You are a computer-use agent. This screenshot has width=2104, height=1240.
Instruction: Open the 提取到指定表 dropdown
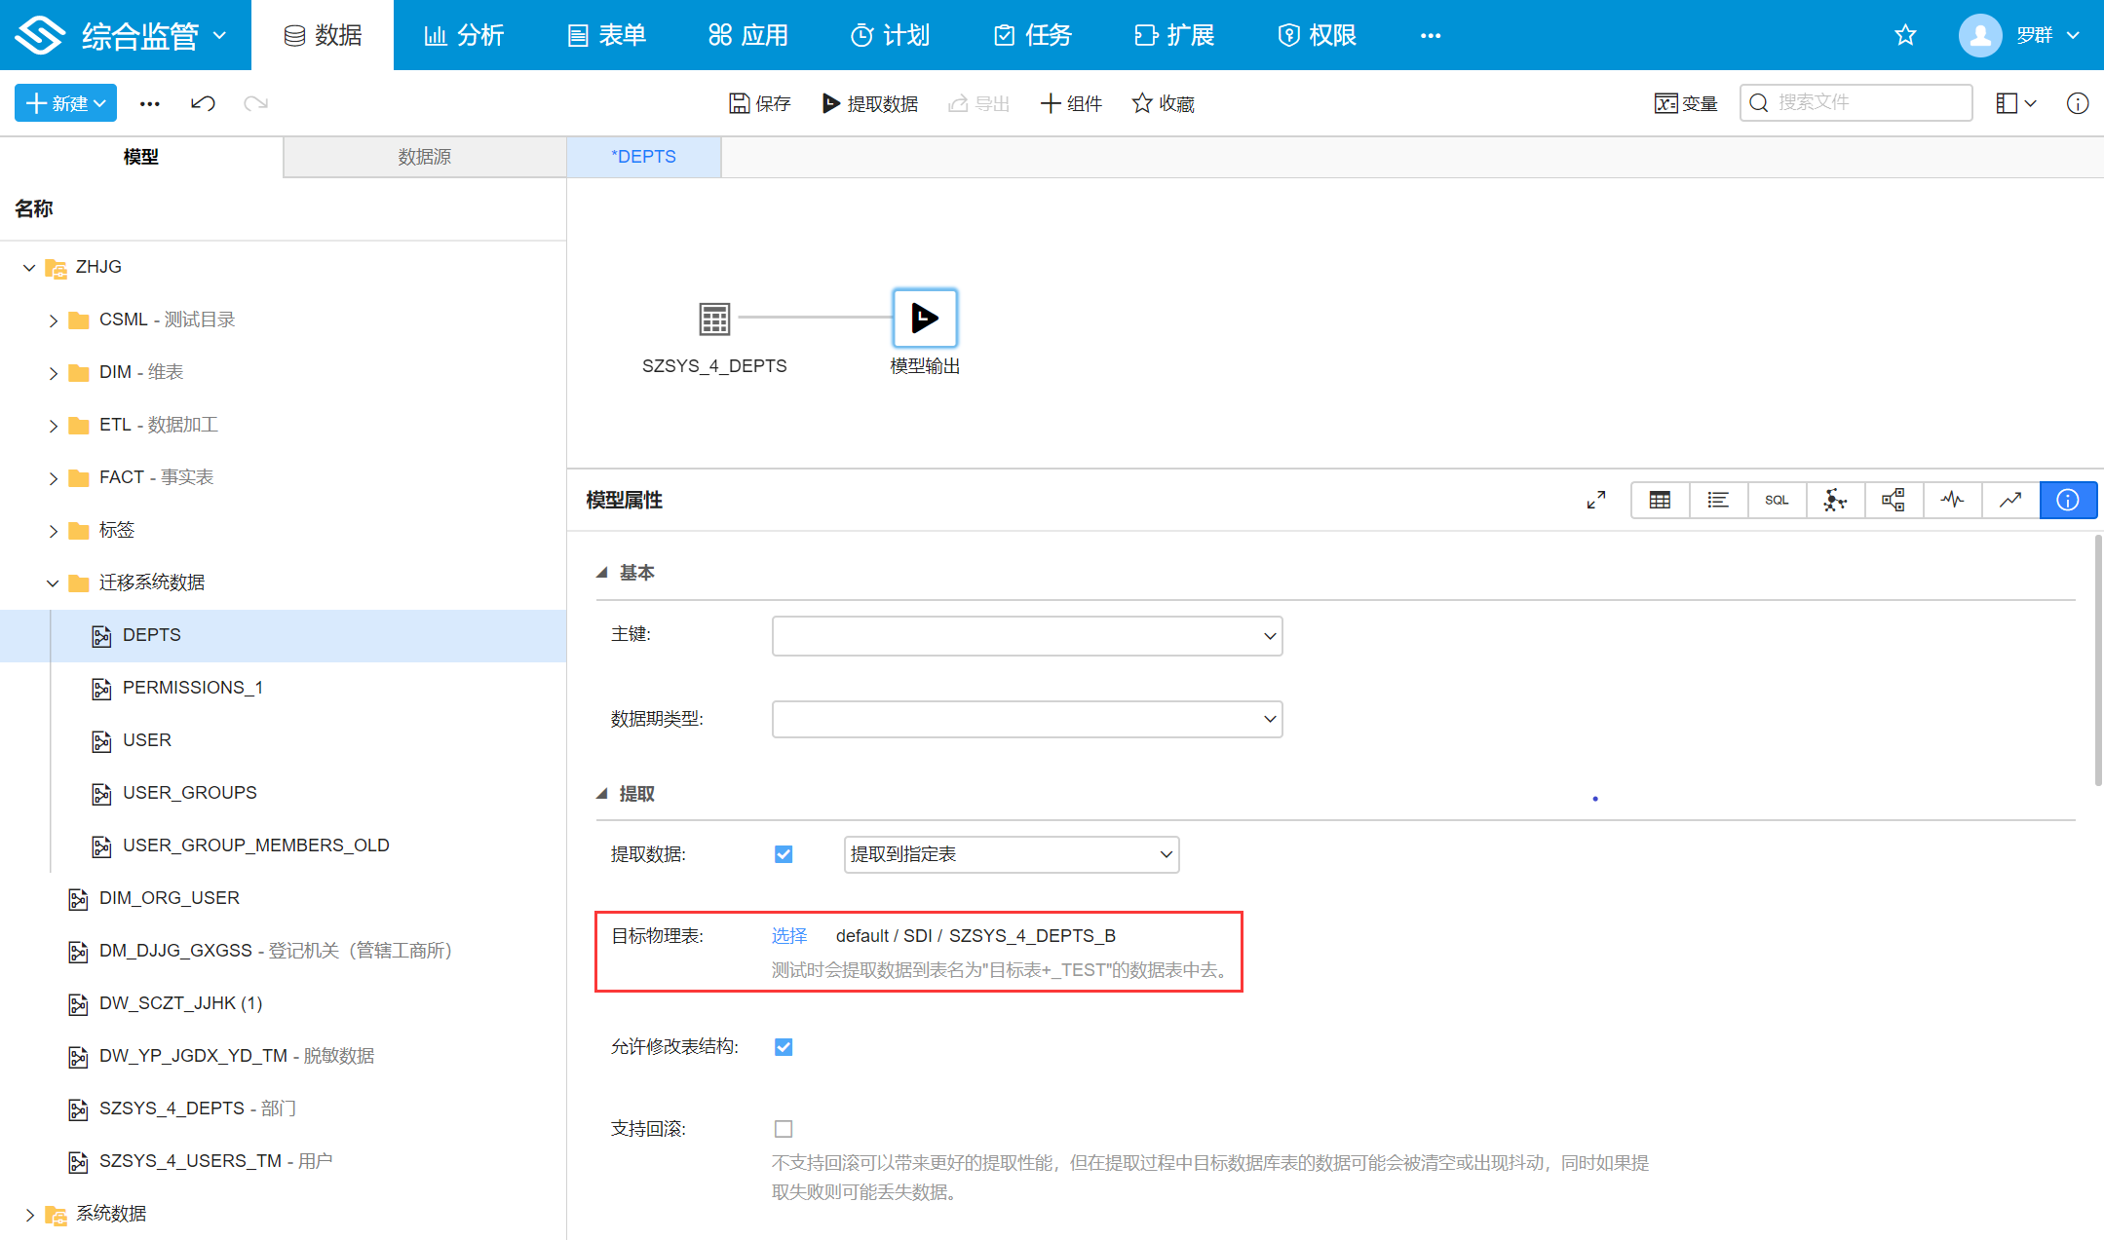[1011, 854]
